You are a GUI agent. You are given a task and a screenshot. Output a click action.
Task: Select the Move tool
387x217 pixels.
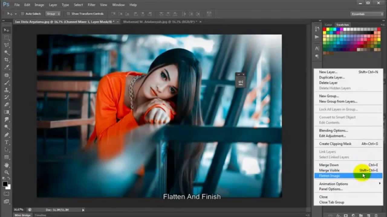pyautogui.click(x=6, y=30)
